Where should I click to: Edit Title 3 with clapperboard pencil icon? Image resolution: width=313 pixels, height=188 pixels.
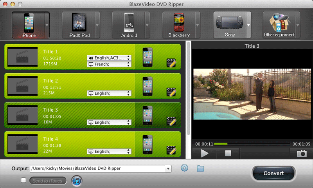click(171, 121)
